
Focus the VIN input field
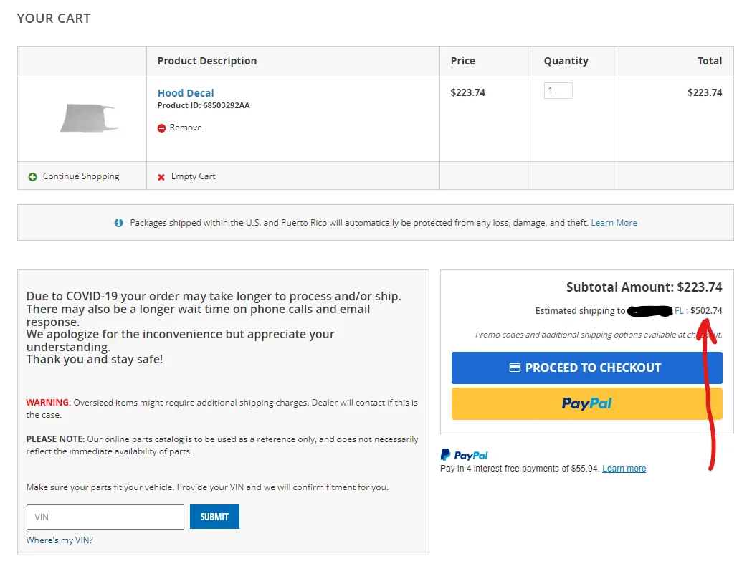[105, 517]
